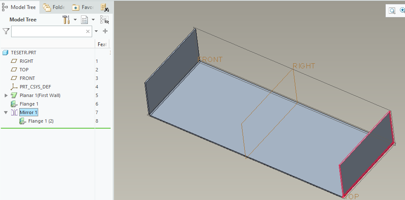The width and height of the screenshot is (405, 200).
Task: Open Model Tree settings hammer icon
Action: (66, 20)
